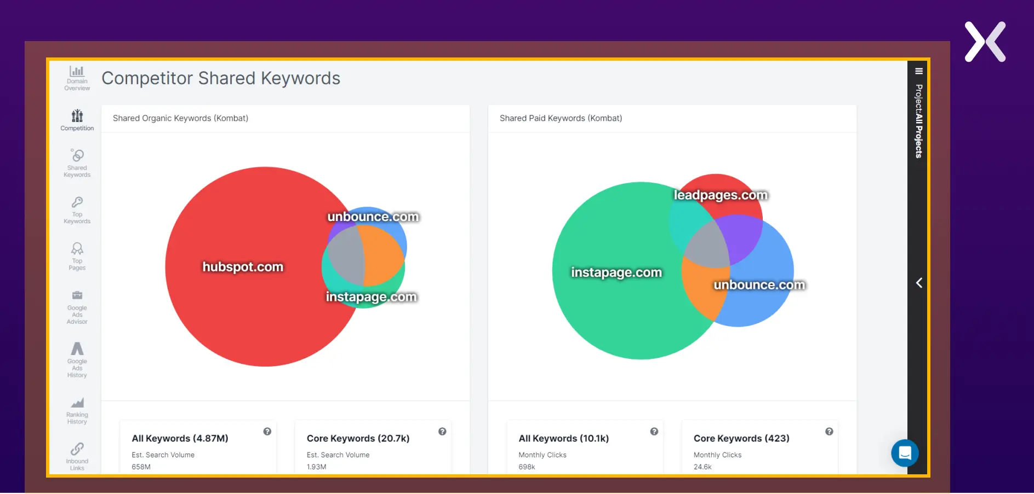The width and height of the screenshot is (1034, 494).
Task: Open the Shared Keywords sidebar item
Action: pos(77,163)
